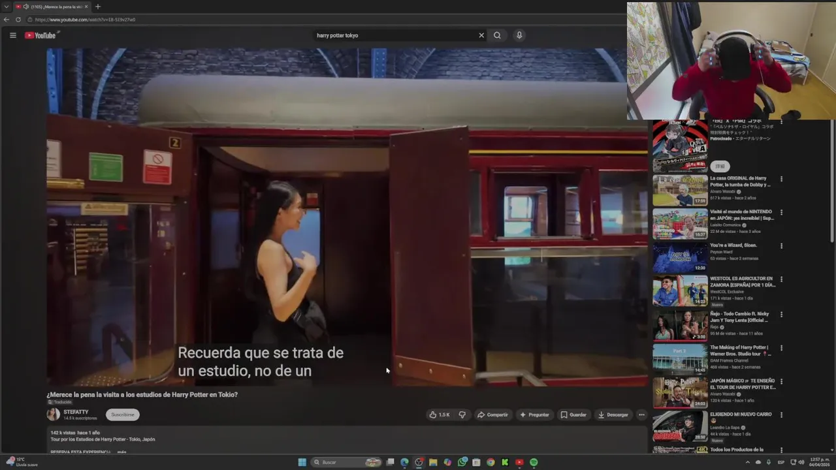Reload the page in browser
The width and height of the screenshot is (836, 470).
(18, 20)
